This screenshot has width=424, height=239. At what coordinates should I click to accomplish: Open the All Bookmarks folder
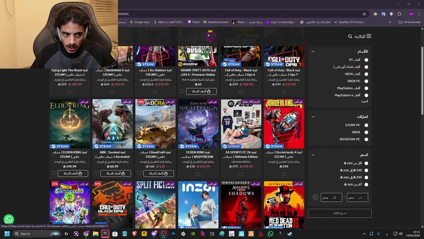click(x=410, y=22)
